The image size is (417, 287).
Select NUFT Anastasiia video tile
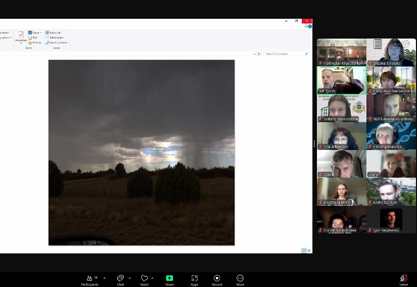[x=391, y=108]
